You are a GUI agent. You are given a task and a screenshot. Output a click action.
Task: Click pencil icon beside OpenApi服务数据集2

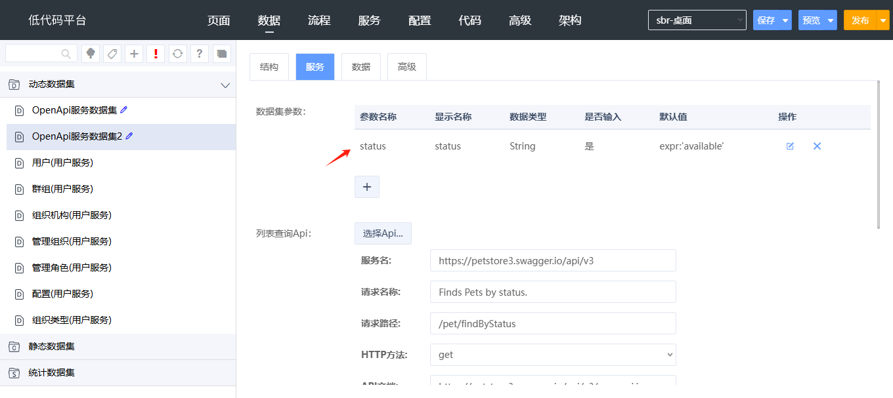[x=129, y=136]
